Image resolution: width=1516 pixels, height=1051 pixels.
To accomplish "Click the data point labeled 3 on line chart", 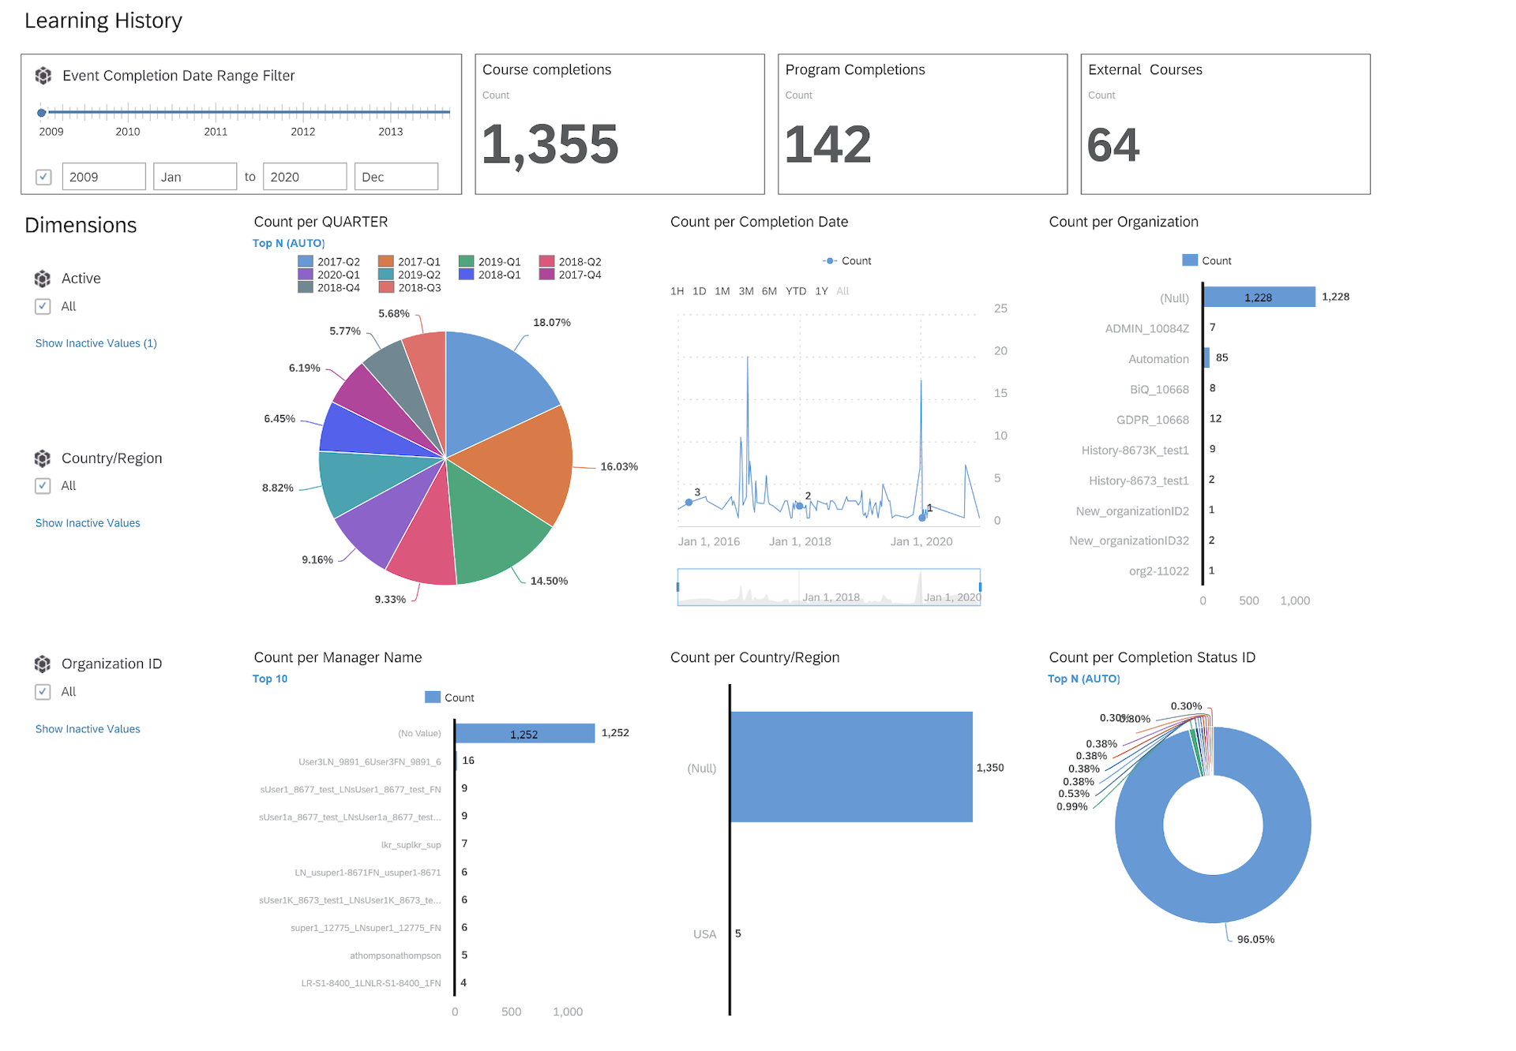I will point(689,503).
